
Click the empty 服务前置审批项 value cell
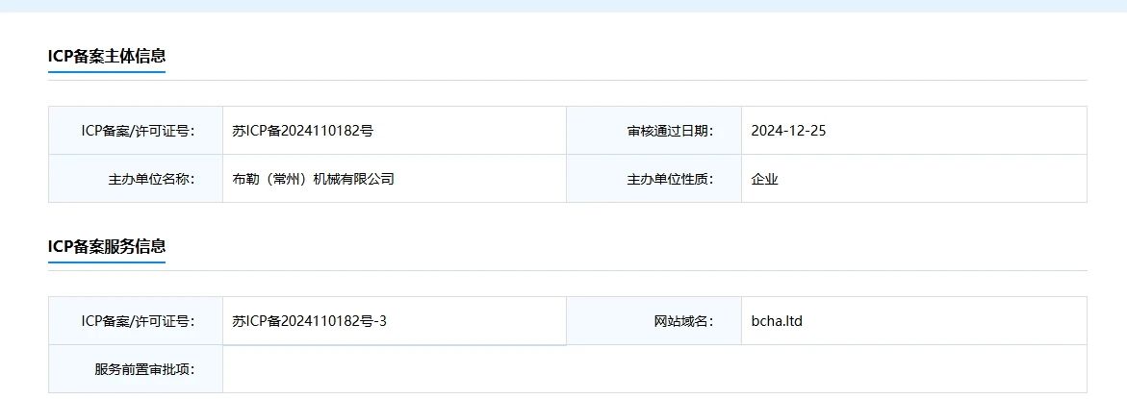tap(654, 369)
